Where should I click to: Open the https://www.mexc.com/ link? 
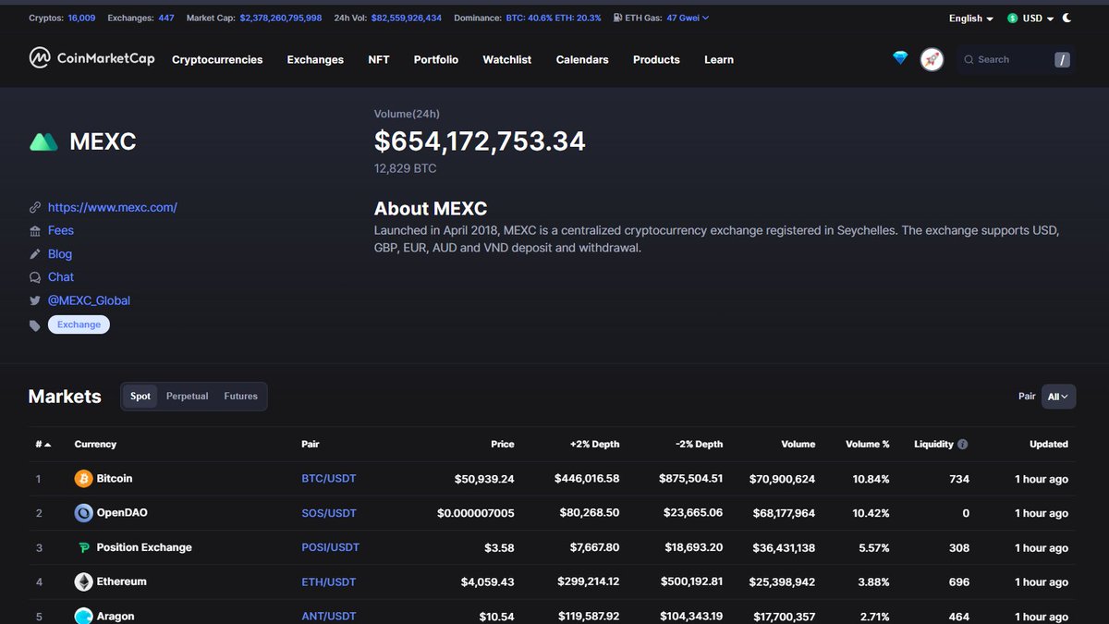point(113,207)
